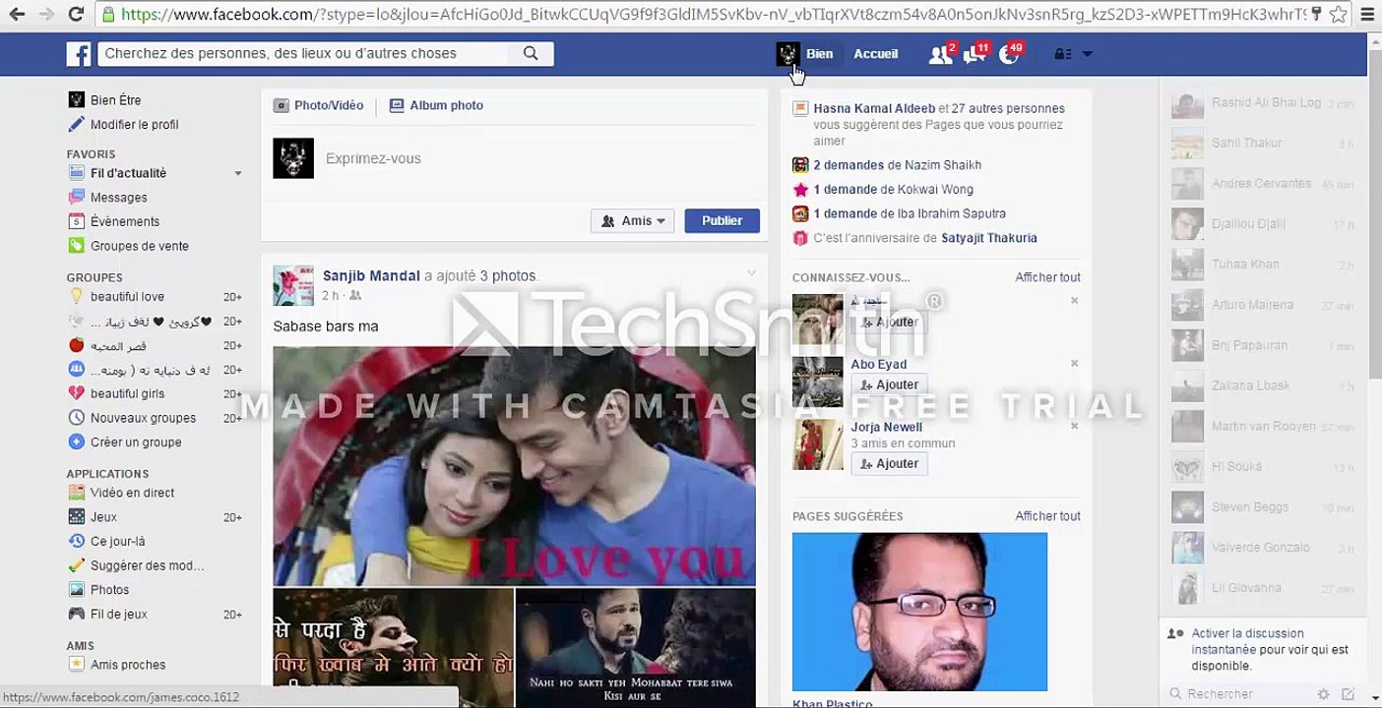Dismiss Jorja Newell suggestion with X

(1074, 427)
